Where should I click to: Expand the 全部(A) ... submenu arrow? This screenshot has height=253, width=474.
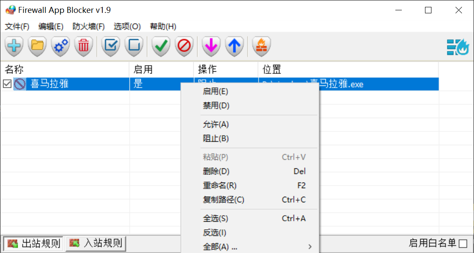tap(310, 247)
